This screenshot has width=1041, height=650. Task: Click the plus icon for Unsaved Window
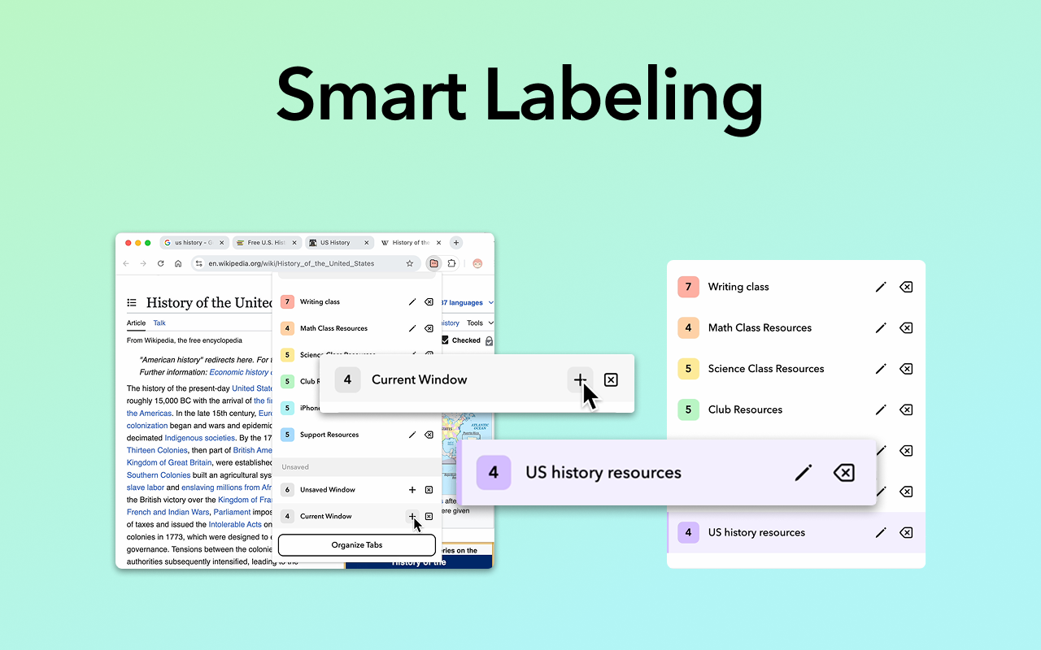pos(412,490)
